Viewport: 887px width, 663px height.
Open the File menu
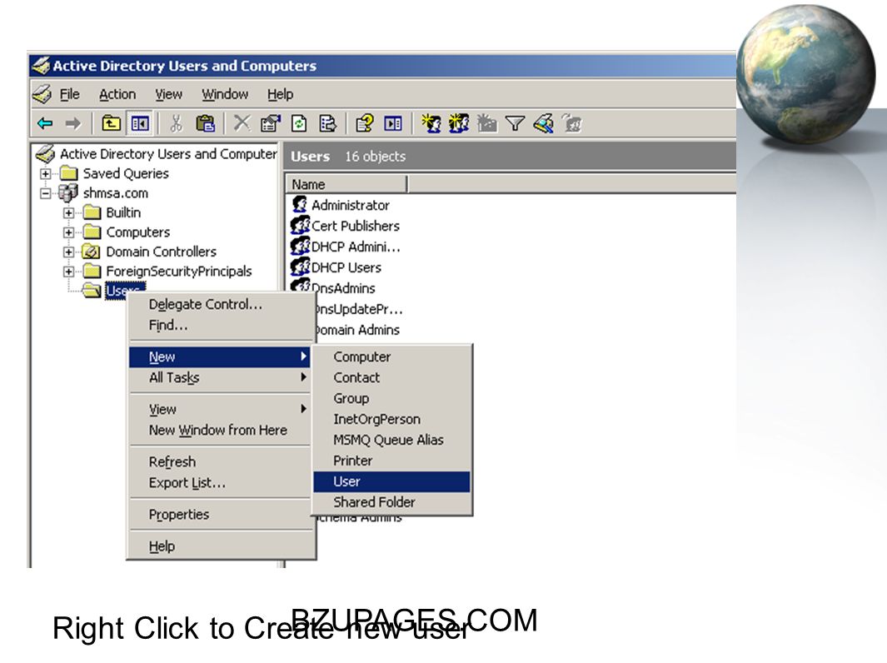click(70, 94)
